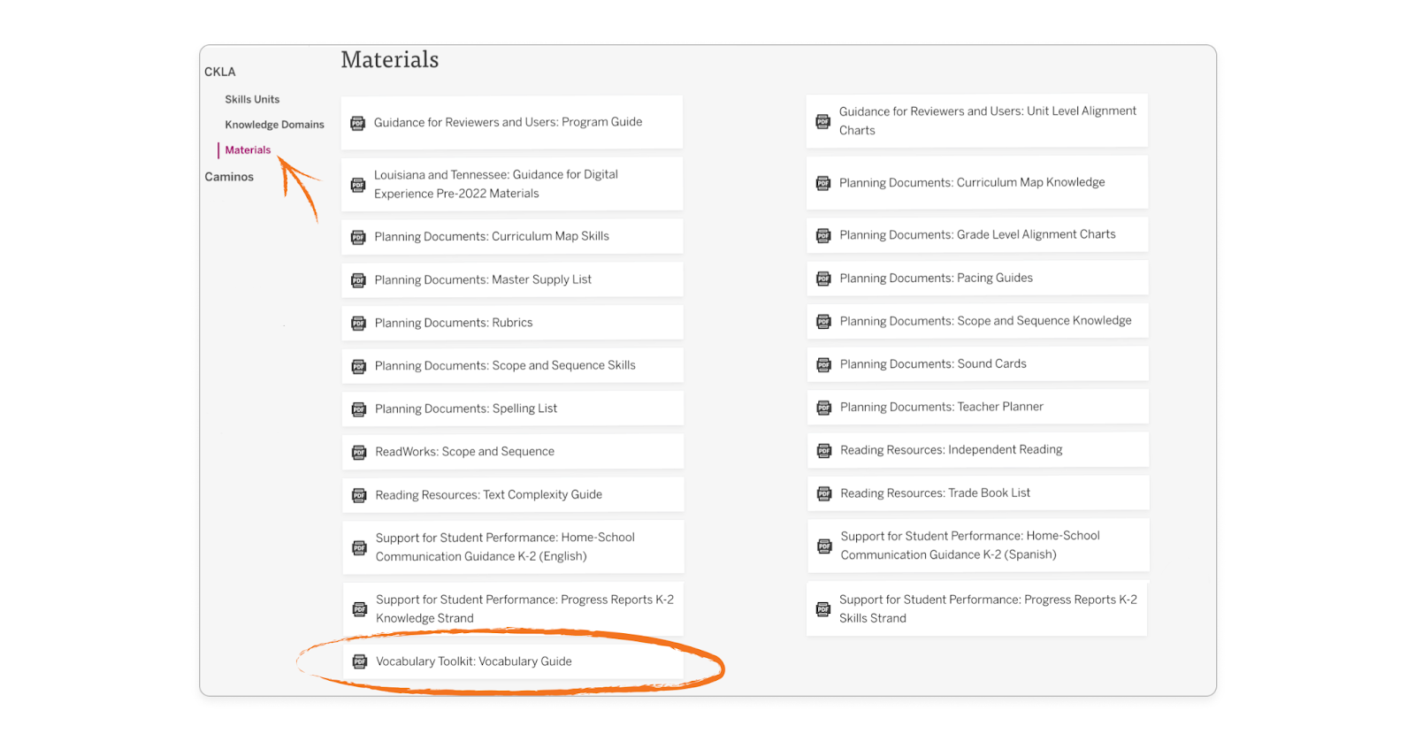The height and width of the screenshot is (741, 1415).
Task: Open Planning Documents: Rubrics
Action: coord(454,323)
